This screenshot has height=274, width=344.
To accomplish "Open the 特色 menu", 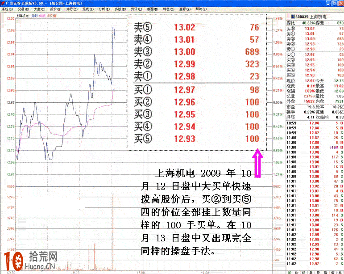I will [x=167, y=8].
